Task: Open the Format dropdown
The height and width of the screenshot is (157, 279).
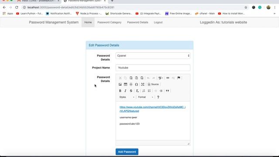Action: (146, 97)
